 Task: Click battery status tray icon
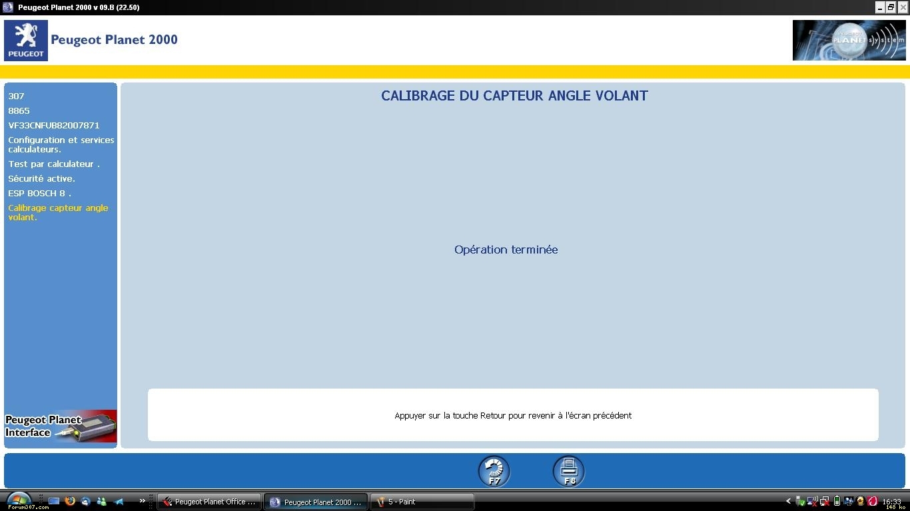pos(837,501)
